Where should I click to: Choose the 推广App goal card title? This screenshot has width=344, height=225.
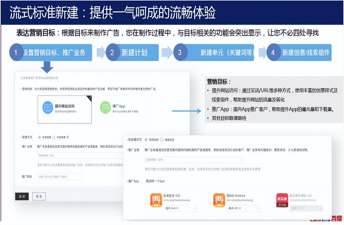pos(119,106)
